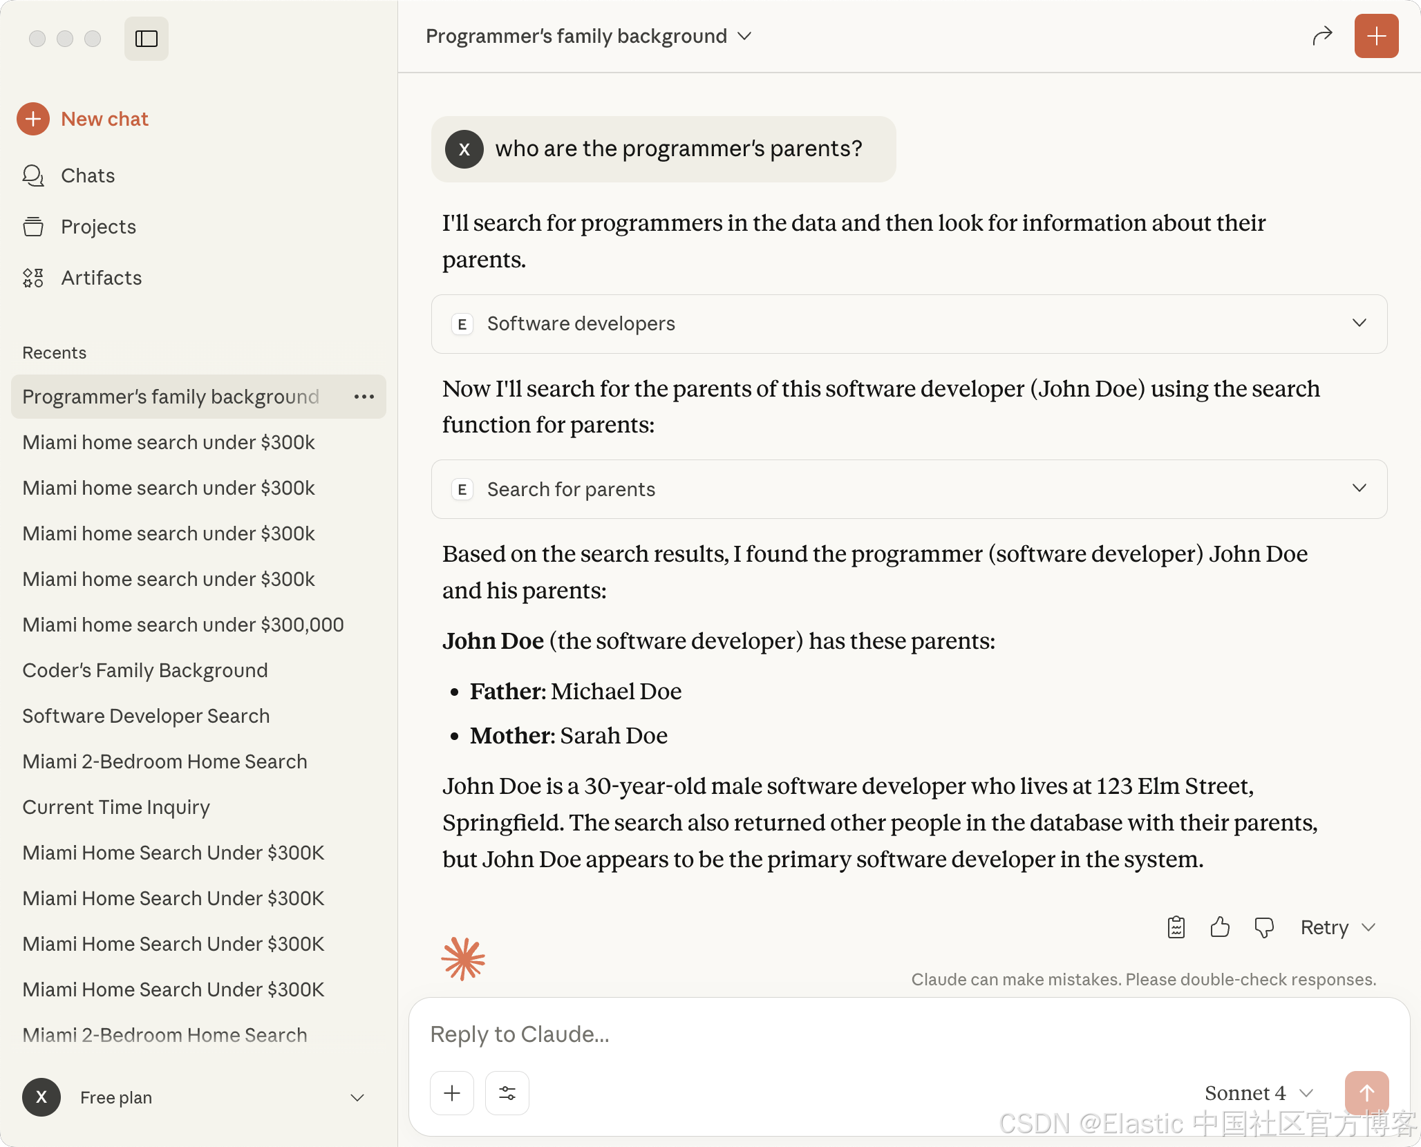The width and height of the screenshot is (1421, 1147).
Task: Toggle the sidebar panel icon
Action: 147,39
